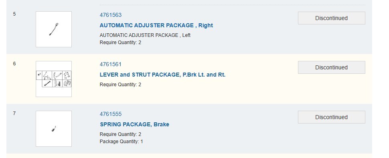389x158 pixels.
Task: Open SPRING PACKAGE, Brake title link
Action: tap(134, 124)
